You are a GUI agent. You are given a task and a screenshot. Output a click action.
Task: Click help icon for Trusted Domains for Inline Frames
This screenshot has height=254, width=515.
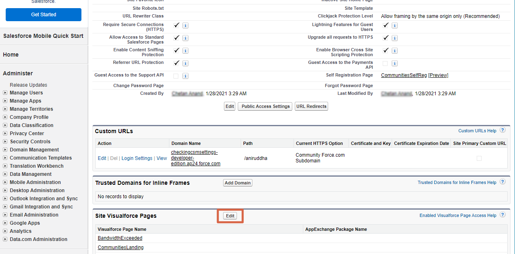(502, 182)
